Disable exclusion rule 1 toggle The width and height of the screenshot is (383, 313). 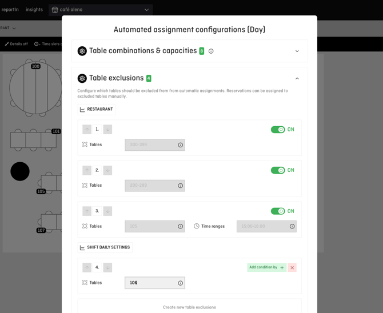point(278,130)
